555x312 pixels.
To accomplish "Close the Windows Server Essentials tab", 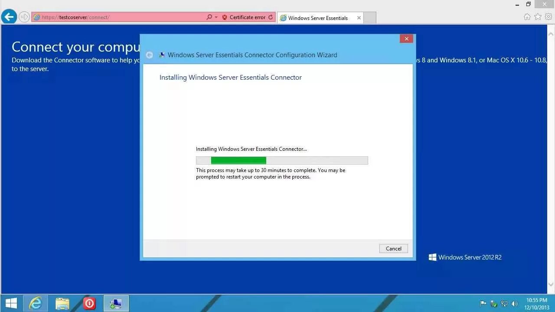I will pyautogui.click(x=359, y=18).
